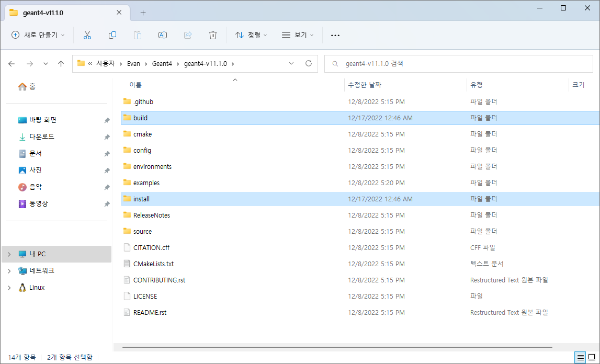600x364 pixels.
Task: Switch to details view layout icon
Action: (580, 358)
